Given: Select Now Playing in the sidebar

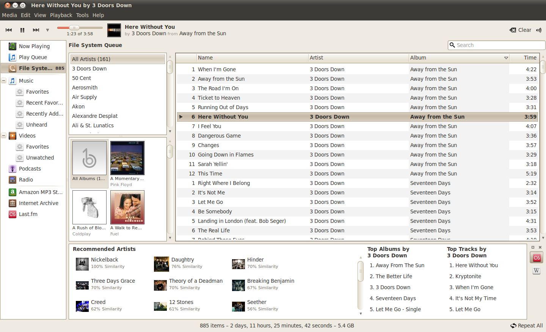Looking at the screenshot, I should [33, 46].
